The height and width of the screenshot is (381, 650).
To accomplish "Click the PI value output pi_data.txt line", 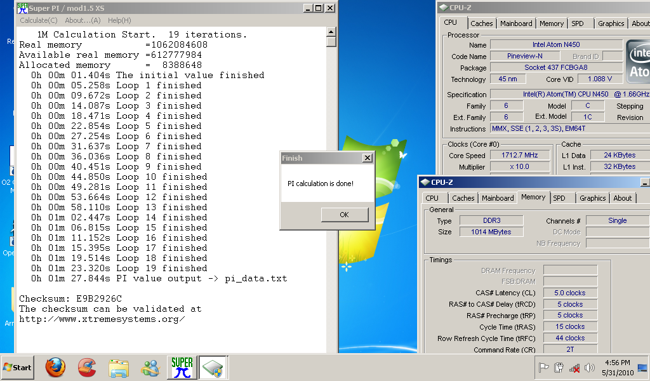I will coord(159,279).
